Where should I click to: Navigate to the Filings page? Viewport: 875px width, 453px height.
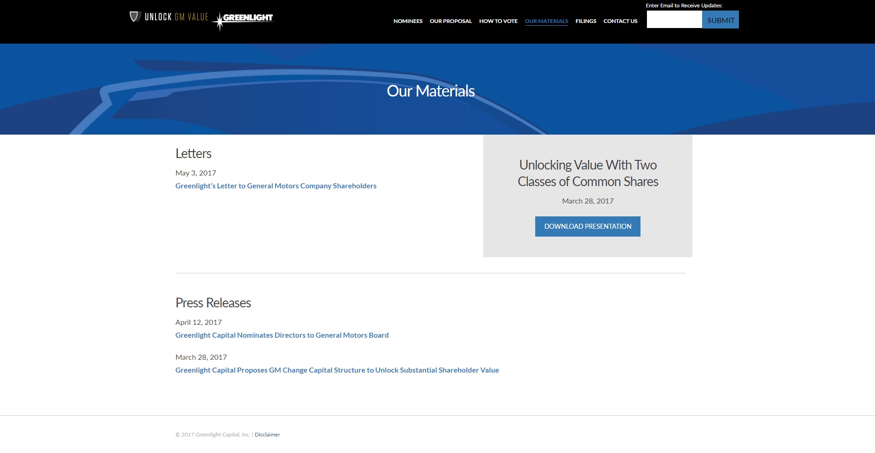585,21
